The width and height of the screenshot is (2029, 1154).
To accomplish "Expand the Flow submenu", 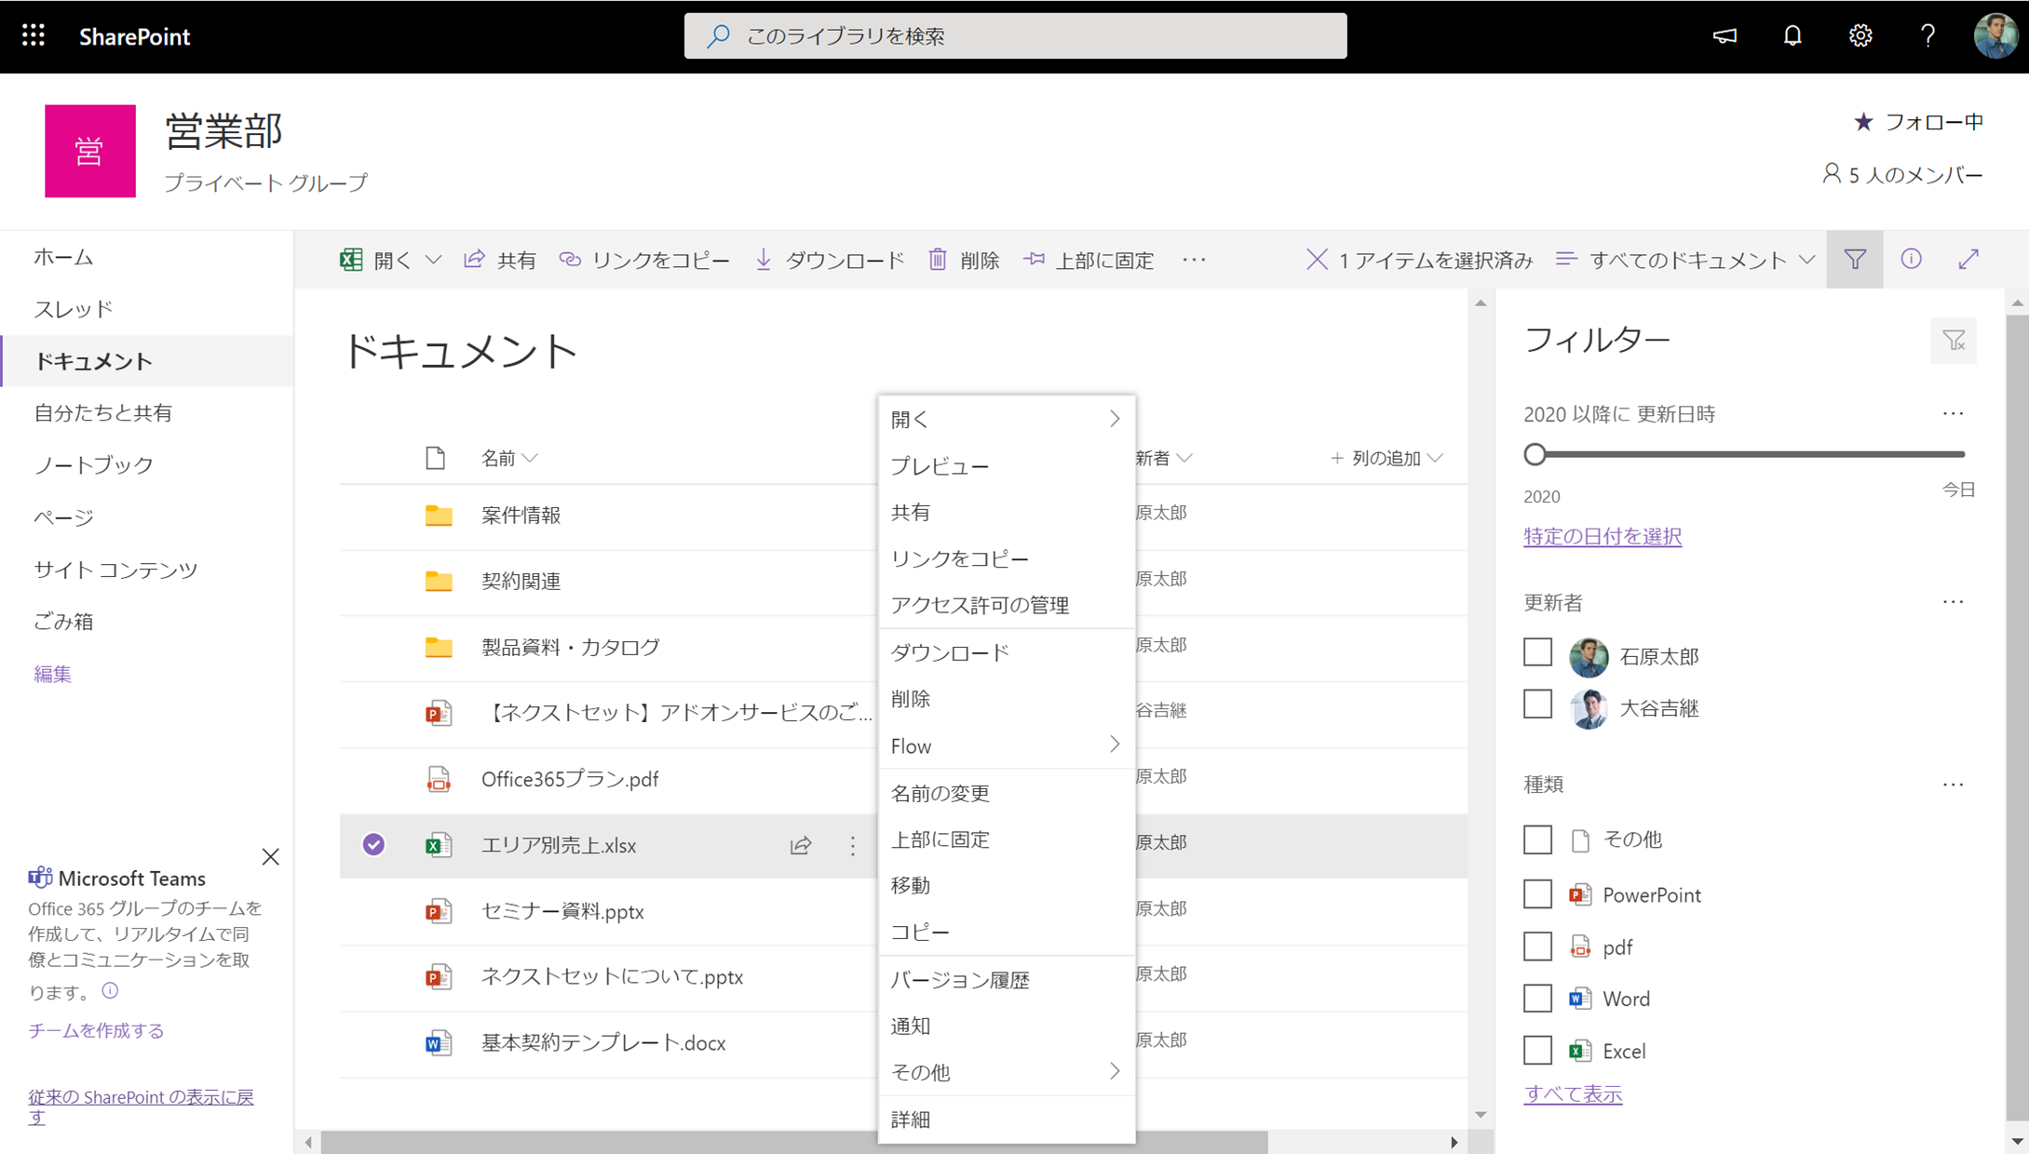I will (1115, 745).
